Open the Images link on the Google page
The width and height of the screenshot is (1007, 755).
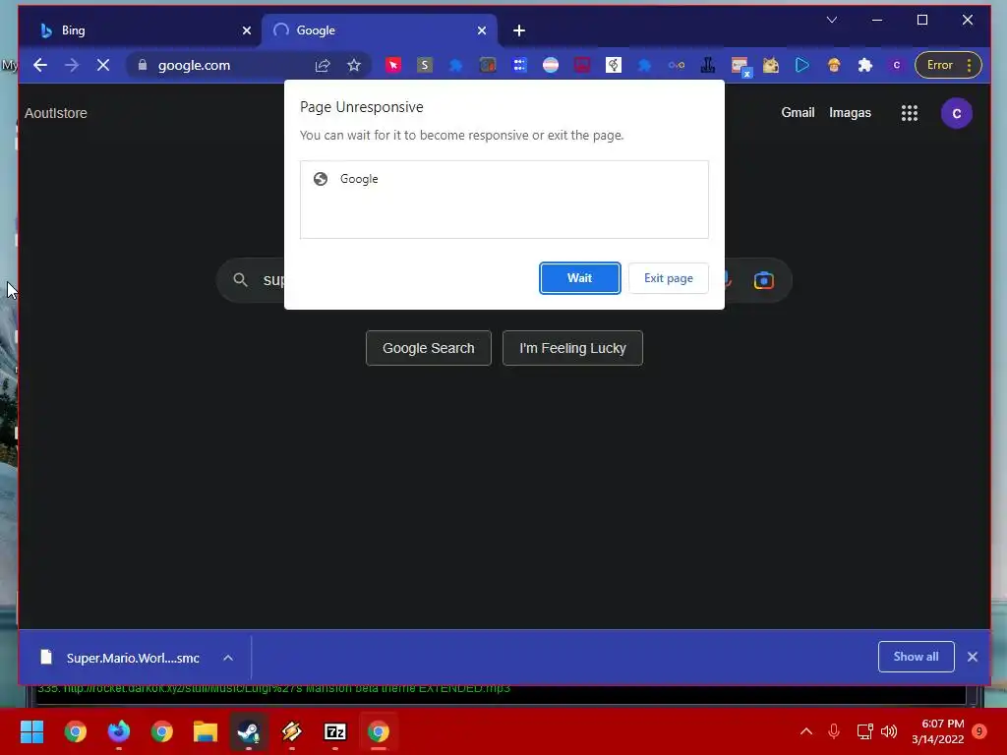tap(850, 112)
